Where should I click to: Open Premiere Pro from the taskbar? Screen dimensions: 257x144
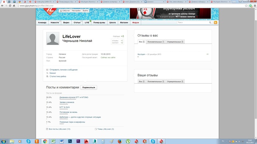(78, 141)
